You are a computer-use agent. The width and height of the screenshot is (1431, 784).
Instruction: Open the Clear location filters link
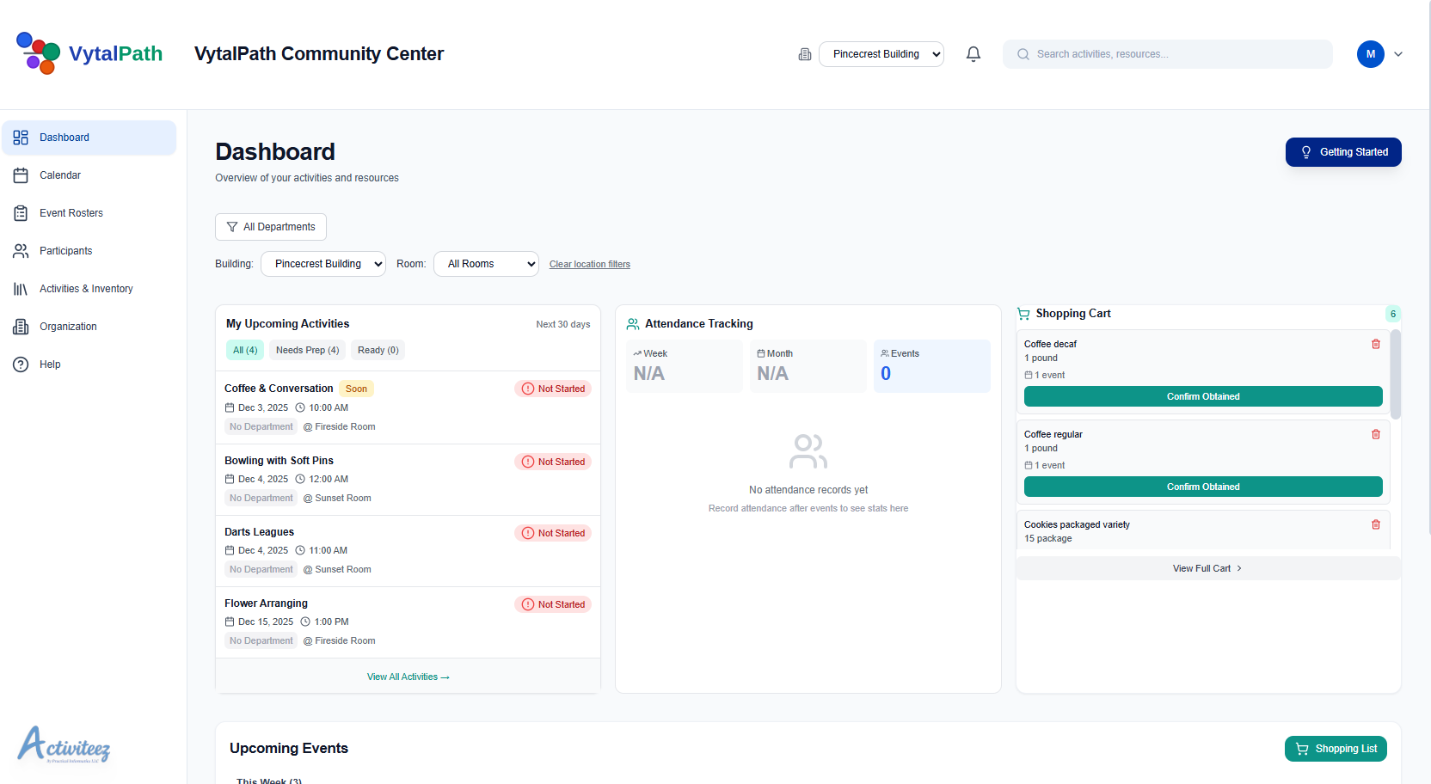pos(590,264)
